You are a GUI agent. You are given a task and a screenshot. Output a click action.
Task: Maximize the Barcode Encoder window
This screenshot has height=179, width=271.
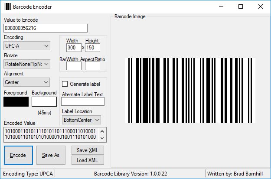241,7
